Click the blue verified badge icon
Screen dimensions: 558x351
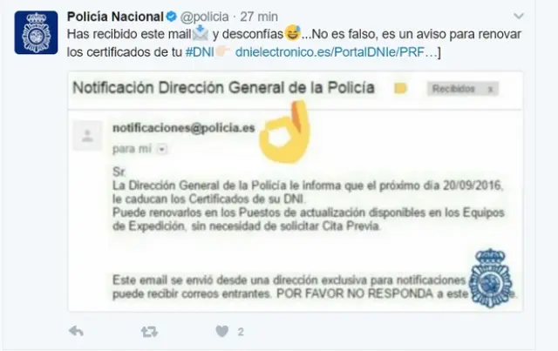tap(171, 17)
